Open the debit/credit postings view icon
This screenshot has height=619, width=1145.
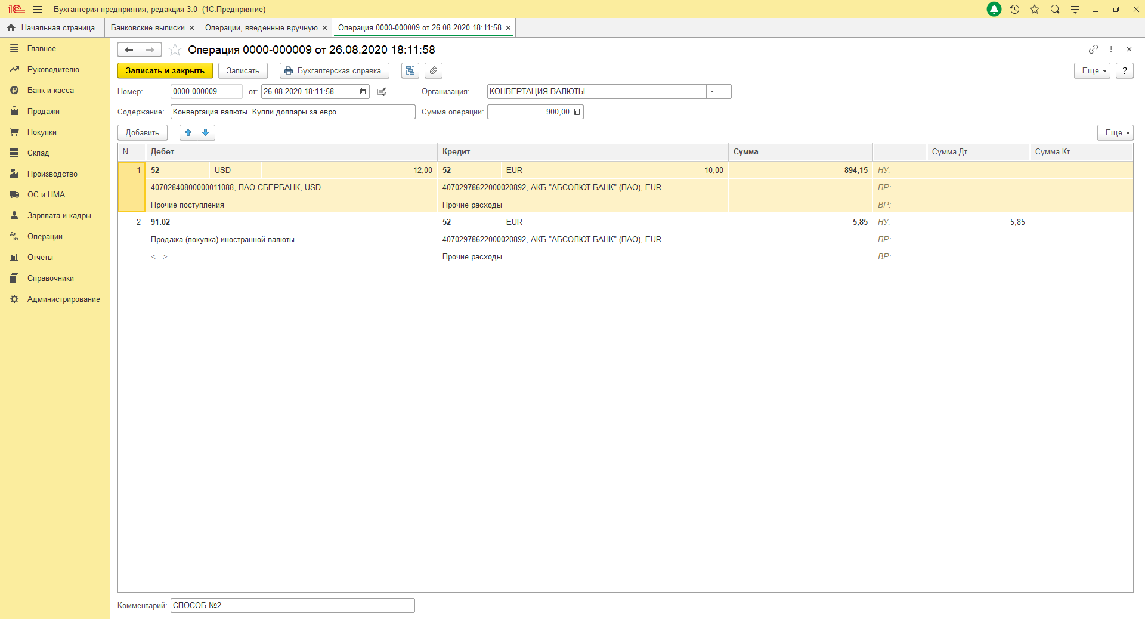point(410,70)
